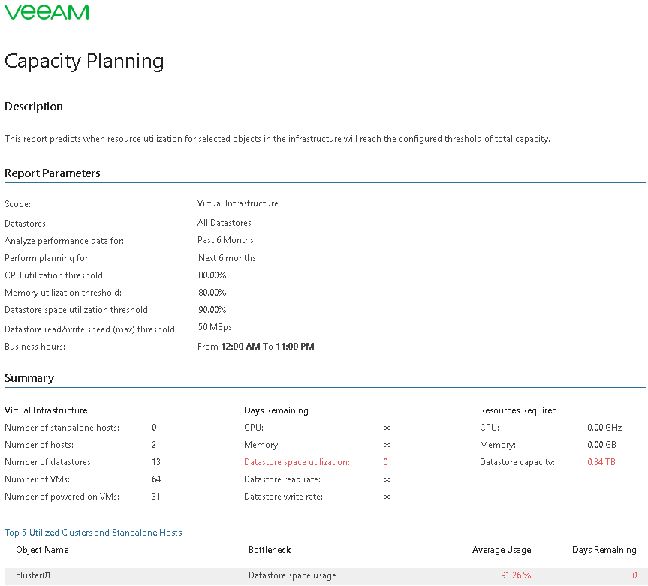Screen dimensions: 648x586
Task: Click the Bottleneck column header
Action: (270, 550)
